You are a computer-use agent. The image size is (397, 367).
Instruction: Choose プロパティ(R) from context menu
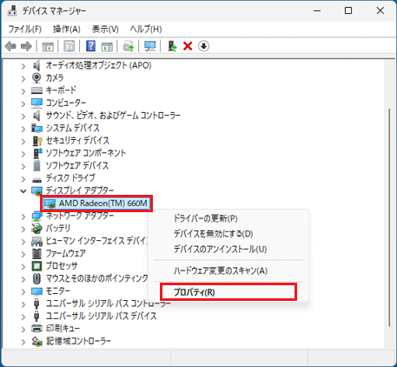[228, 292]
